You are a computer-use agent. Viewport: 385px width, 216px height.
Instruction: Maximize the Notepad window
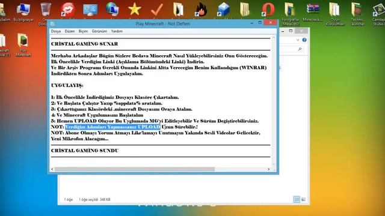[260, 23]
